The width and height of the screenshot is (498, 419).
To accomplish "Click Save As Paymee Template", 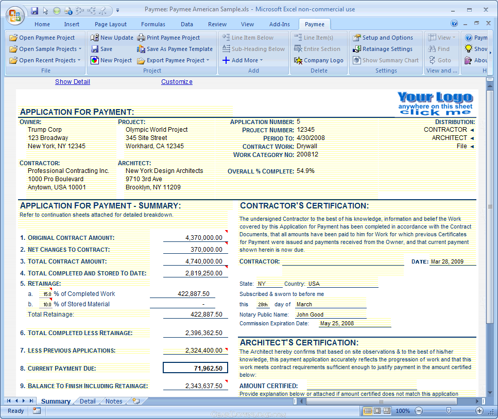I will click(175, 49).
